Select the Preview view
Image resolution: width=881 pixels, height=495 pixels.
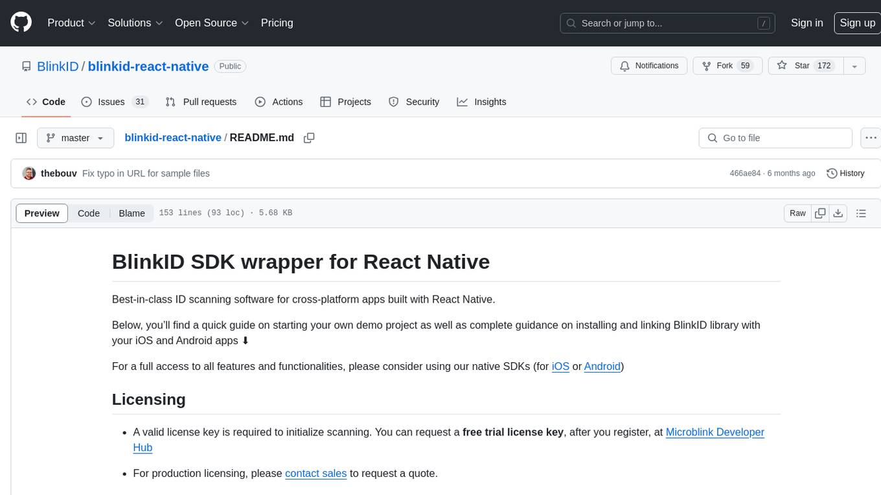coord(42,213)
